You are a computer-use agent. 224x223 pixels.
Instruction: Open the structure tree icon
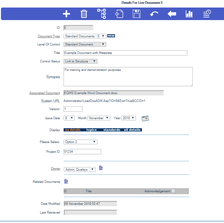(102, 14)
